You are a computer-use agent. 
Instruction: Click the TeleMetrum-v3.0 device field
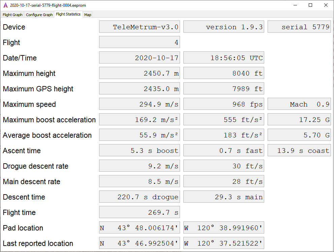[x=140, y=27]
